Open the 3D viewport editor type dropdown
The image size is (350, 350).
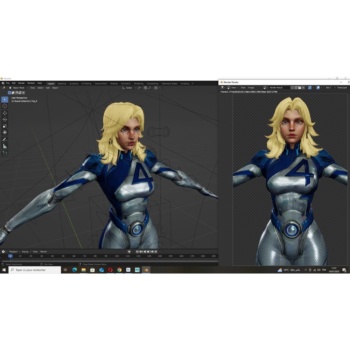4,88
